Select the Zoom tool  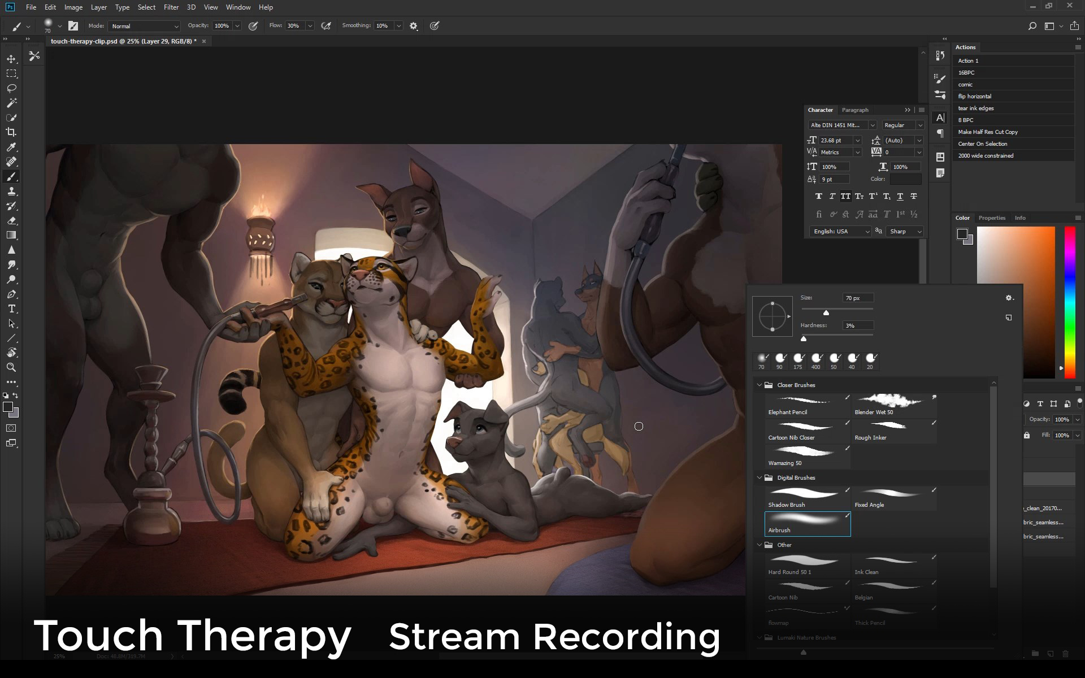click(11, 367)
